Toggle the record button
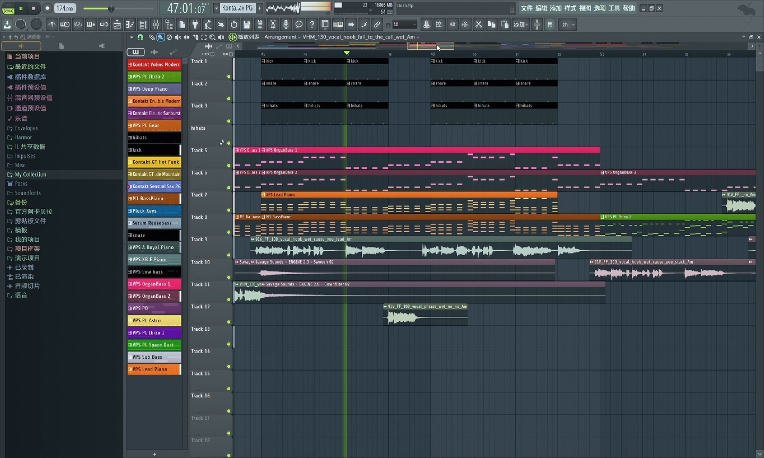The width and height of the screenshot is (764, 458). 47,8
